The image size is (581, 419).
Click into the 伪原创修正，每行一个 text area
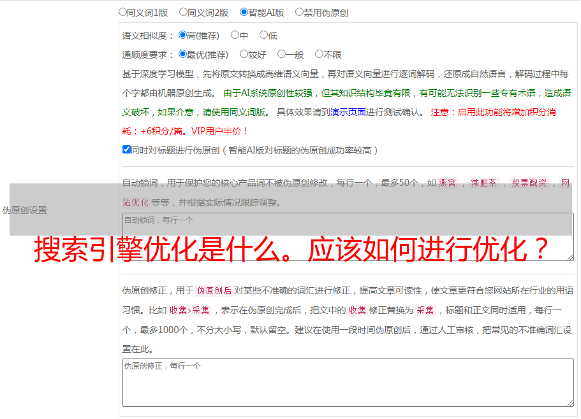[348, 383]
